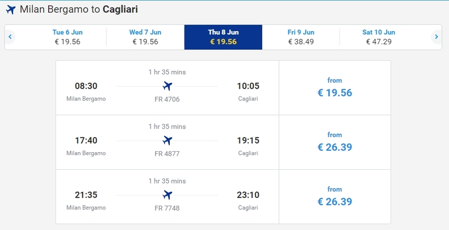
Task: Click the plane icon on flight FR 4877
Action: click(x=168, y=140)
